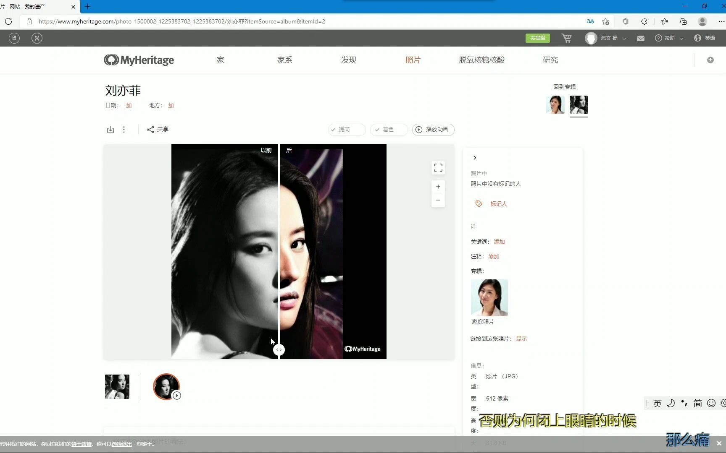Open the shopping cart icon
The image size is (726, 453).
coord(566,38)
